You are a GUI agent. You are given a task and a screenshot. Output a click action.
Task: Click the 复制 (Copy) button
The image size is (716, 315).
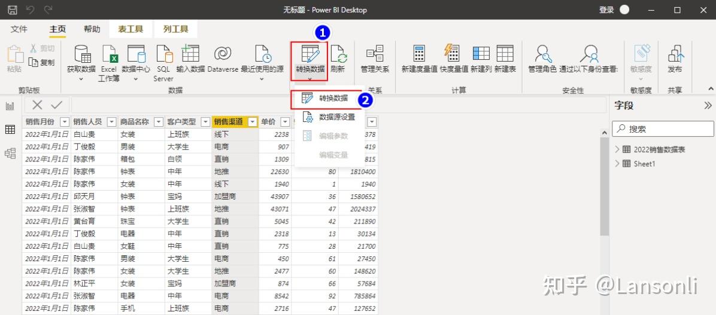pos(41,62)
